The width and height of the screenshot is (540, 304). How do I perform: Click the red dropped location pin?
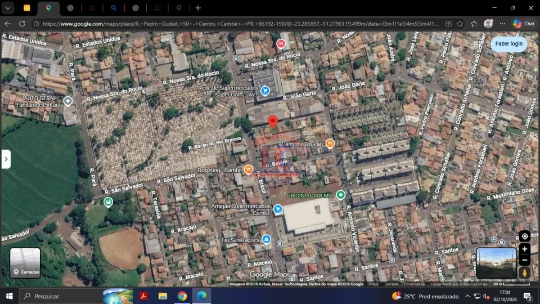273,122
